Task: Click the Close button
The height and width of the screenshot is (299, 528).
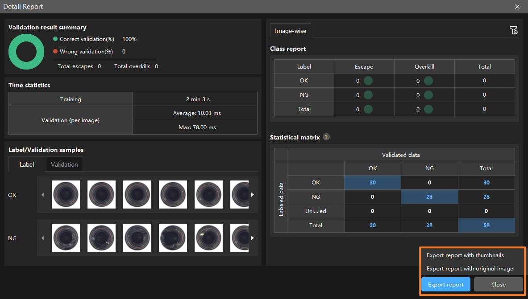Action: tap(499, 285)
